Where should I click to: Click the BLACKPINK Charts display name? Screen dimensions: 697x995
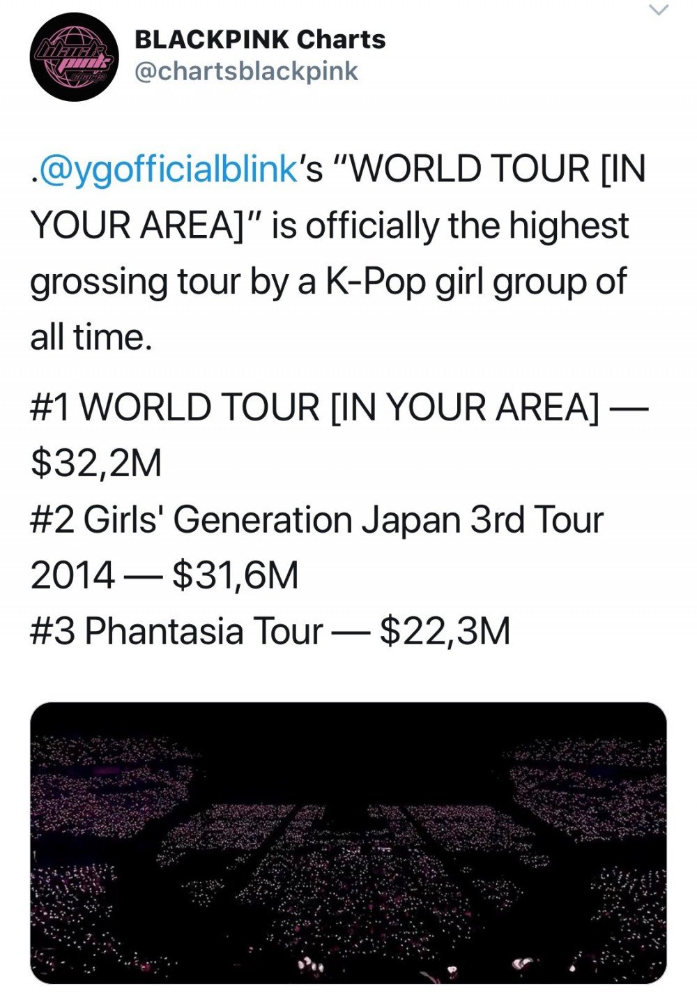(260, 40)
